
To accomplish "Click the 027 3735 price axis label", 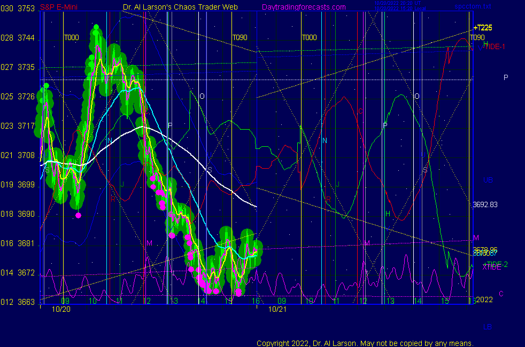I will coord(18,67).
